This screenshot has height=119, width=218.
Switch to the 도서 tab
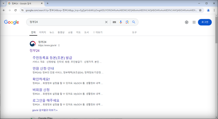click(x=87, y=32)
